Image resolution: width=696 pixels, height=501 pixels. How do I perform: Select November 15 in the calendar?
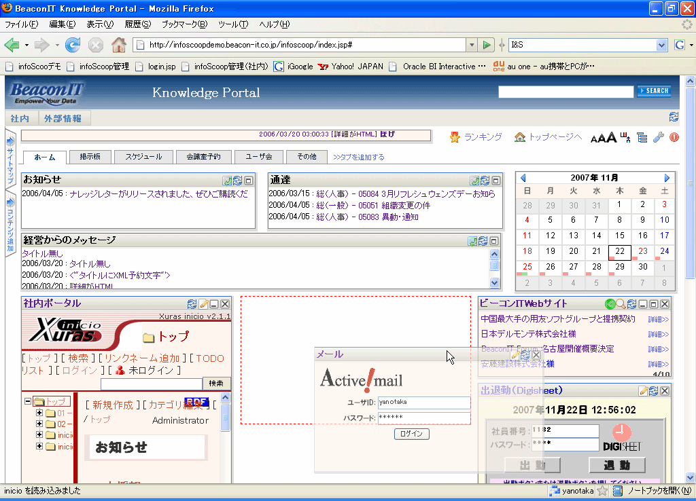(620, 236)
